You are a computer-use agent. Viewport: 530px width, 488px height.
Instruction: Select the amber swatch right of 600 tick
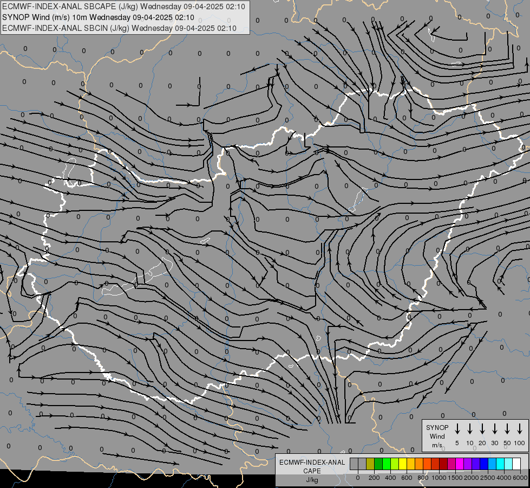[x=411, y=464]
